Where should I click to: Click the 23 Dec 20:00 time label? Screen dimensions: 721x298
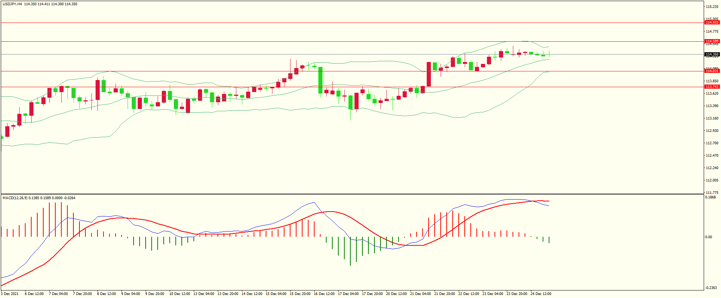[517, 294]
